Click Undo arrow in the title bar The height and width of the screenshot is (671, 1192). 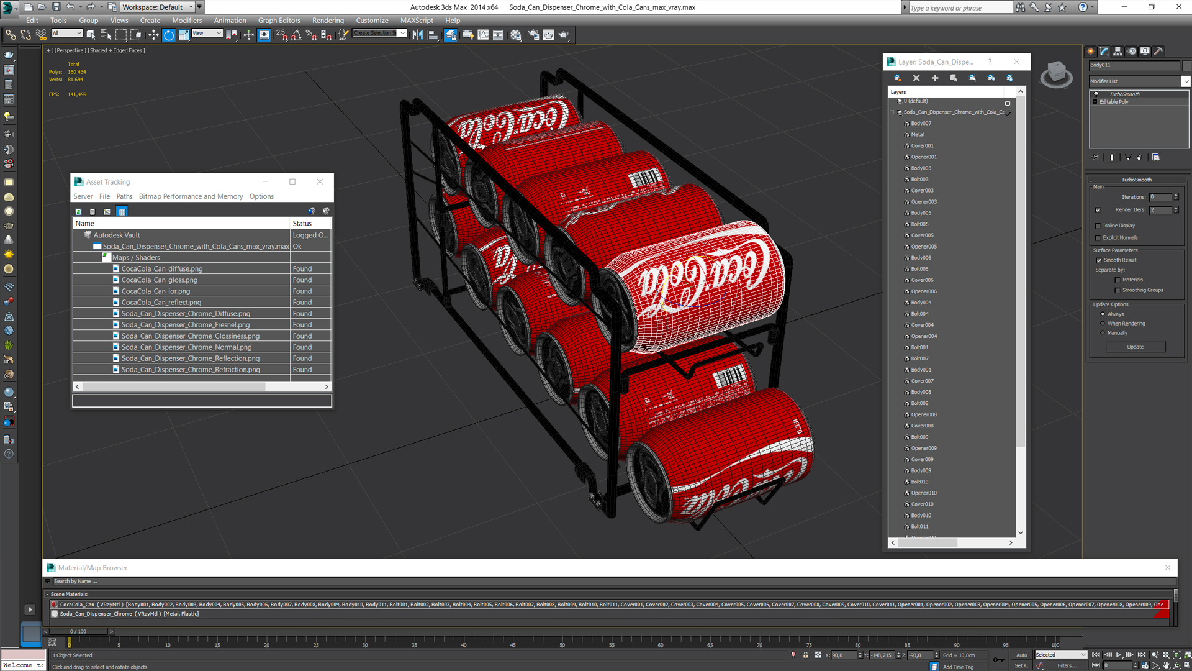coord(70,7)
